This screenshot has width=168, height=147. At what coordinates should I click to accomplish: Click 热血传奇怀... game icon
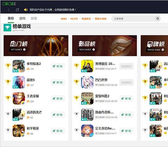(x=87, y=114)
